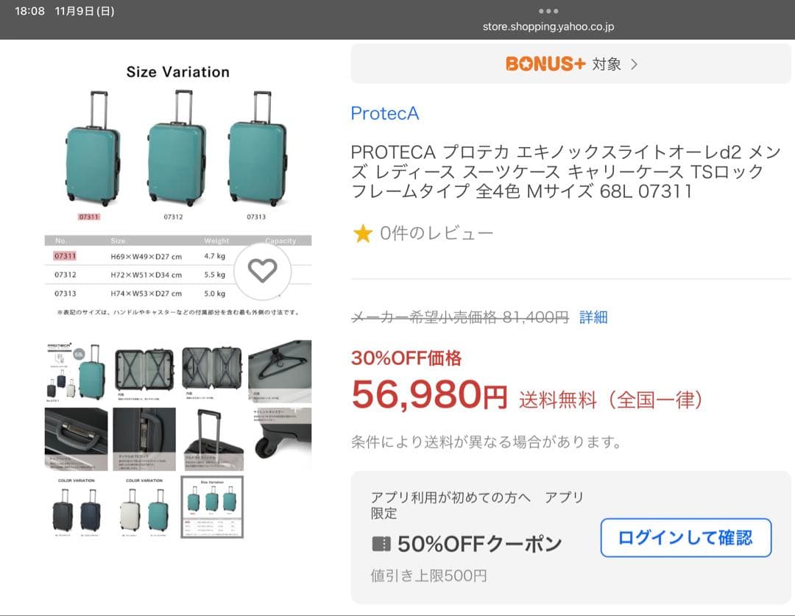This screenshot has width=795, height=616.
Task: Select the silent caster wheel thumbnail
Action: tap(280, 439)
